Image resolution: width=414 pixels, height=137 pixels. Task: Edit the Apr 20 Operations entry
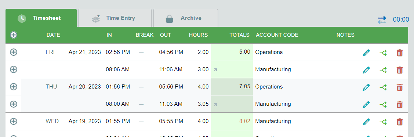(x=366, y=87)
